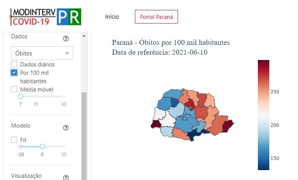Click the 'Modelo' section heading
298x180 pixels.
pyautogui.click(x=21, y=126)
